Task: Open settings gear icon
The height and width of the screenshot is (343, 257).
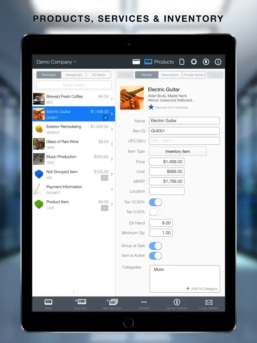Action: click(x=194, y=62)
